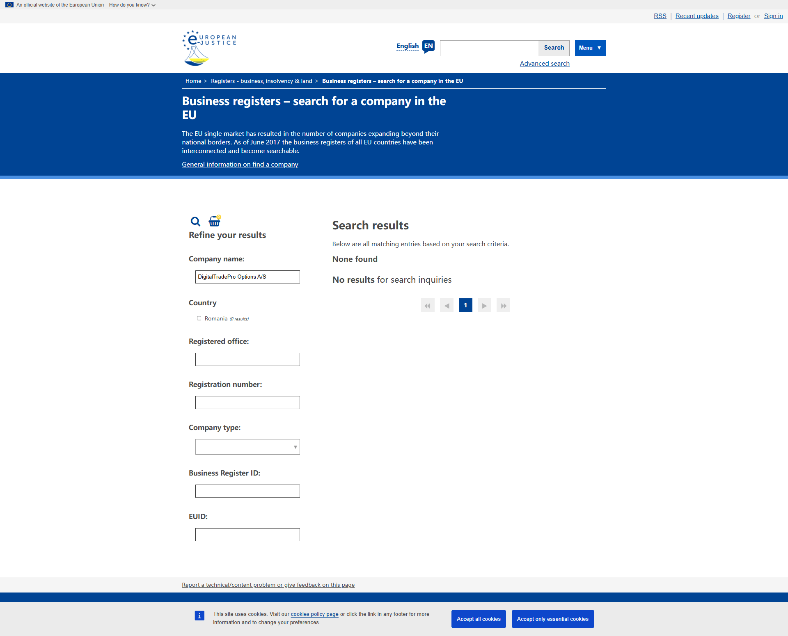Click the EU flag icon at top
788x636 pixels.
click(x=9, y=5)
